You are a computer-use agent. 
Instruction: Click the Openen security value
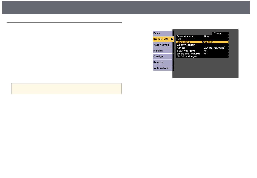tap(209, 42)
